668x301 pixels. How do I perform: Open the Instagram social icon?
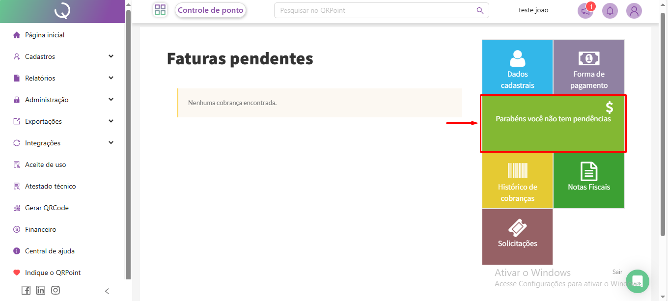coord(56,290)
